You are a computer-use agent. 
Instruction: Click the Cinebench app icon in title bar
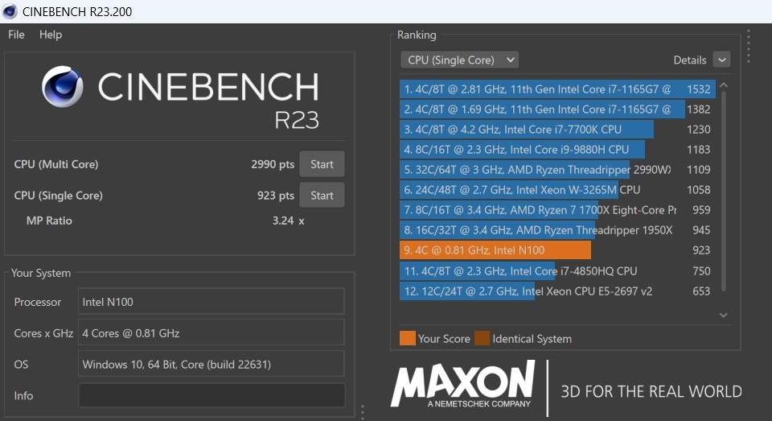pos(10,11)
